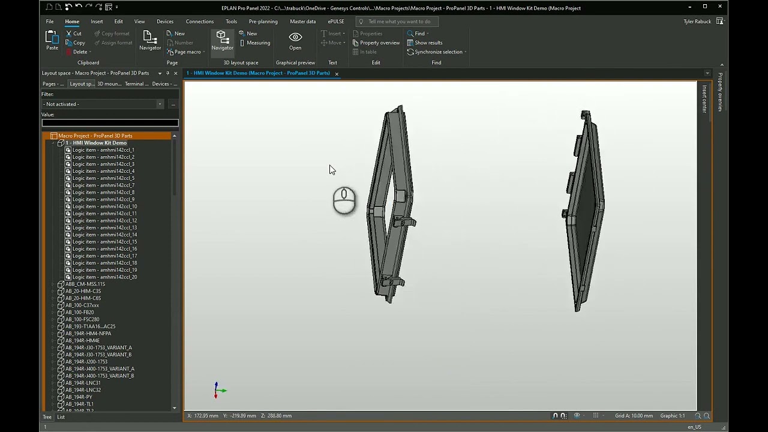The width and height of the screenshot is (768, 432).
Task: Open the Insert center side panel
Action: (x=704, y=98)
